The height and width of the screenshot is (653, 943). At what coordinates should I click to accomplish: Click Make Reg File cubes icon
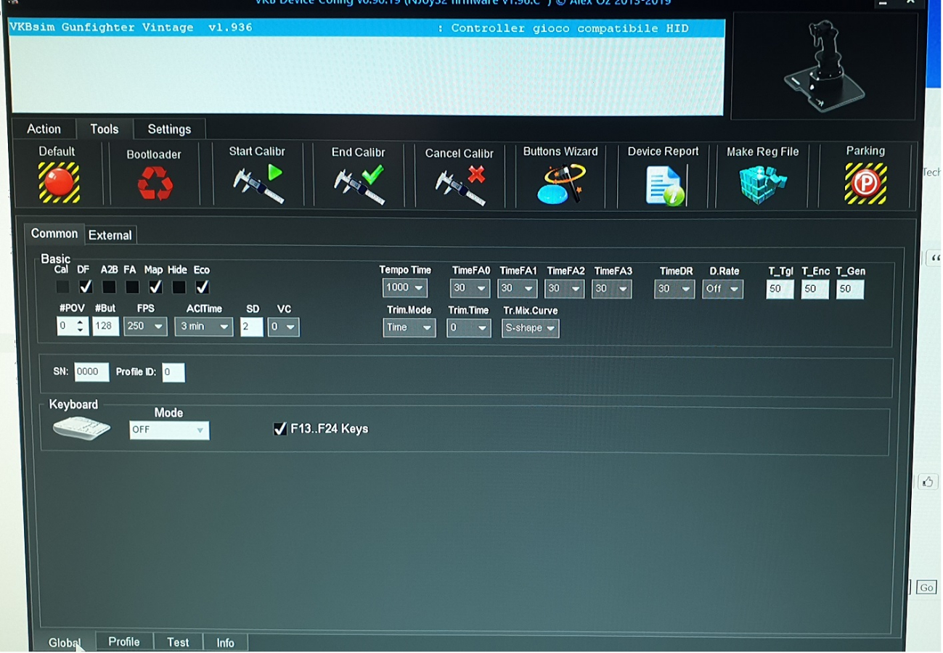[763, 184]
